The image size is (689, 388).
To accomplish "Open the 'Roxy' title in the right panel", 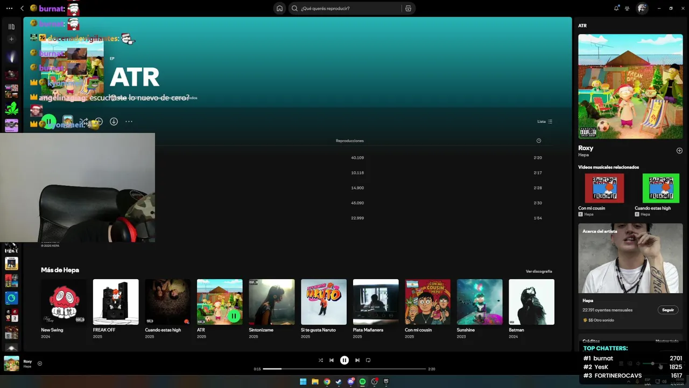I will [x=586, y=148].
